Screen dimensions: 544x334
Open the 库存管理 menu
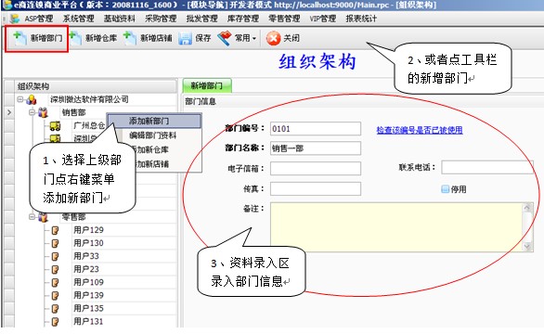coord(243,19)
